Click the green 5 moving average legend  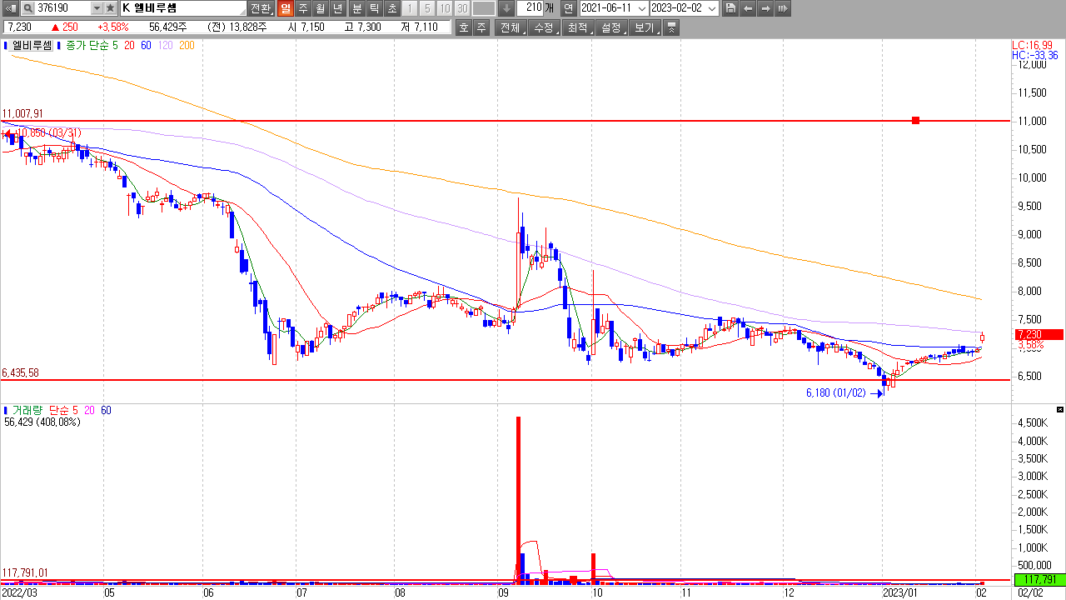(x=117, y=46)
